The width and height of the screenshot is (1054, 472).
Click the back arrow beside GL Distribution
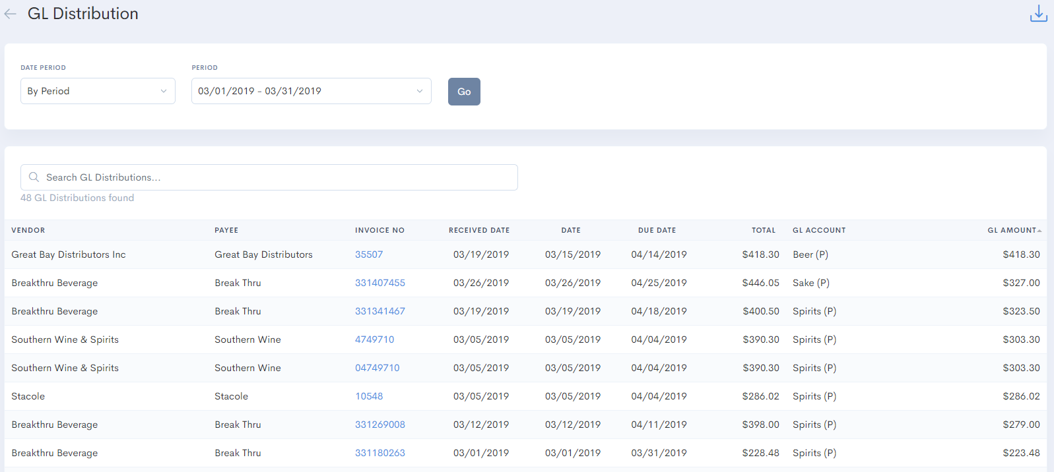point(10,14)
